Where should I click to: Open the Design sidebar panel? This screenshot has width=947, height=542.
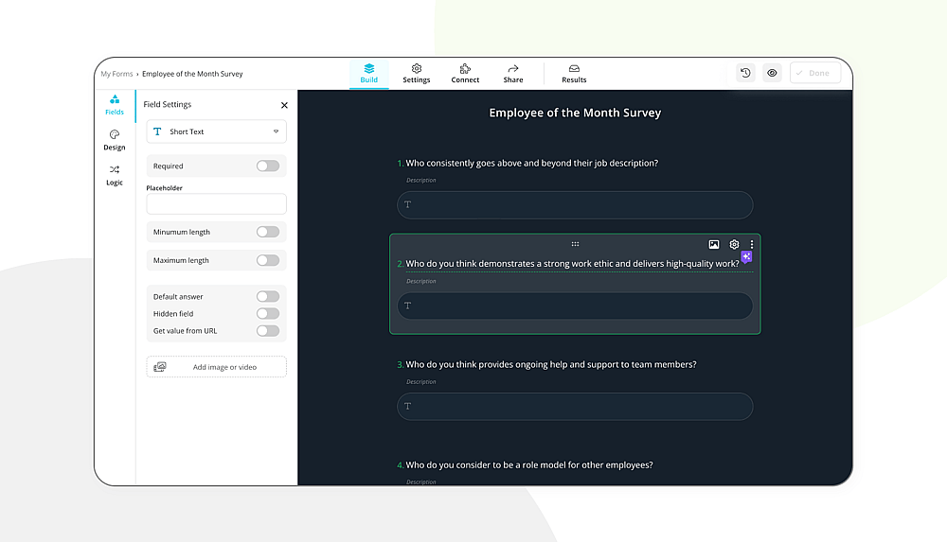[115, 140]
